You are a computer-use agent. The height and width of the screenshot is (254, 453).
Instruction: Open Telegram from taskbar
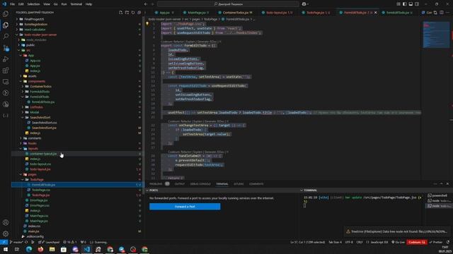pyautogui.click(x=122, y=249)
